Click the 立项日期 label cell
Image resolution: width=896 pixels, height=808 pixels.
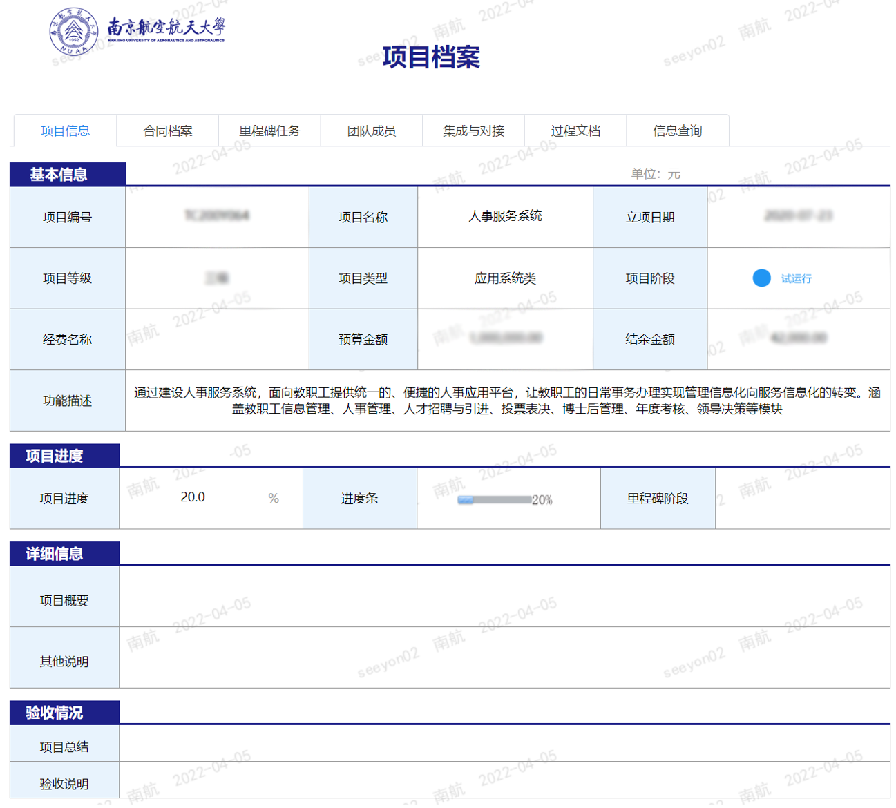(x=650, y=217)
